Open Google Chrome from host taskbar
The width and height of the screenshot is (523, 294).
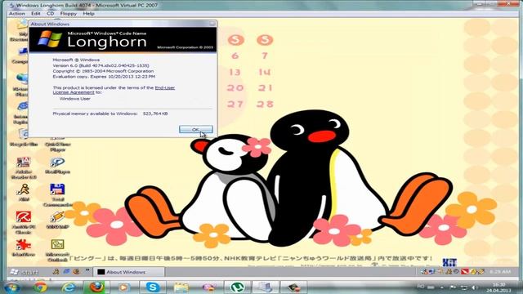coord(40,287)
